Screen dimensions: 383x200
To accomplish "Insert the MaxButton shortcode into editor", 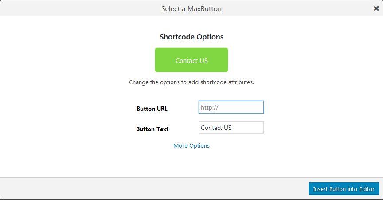I will tap(344, 189).
